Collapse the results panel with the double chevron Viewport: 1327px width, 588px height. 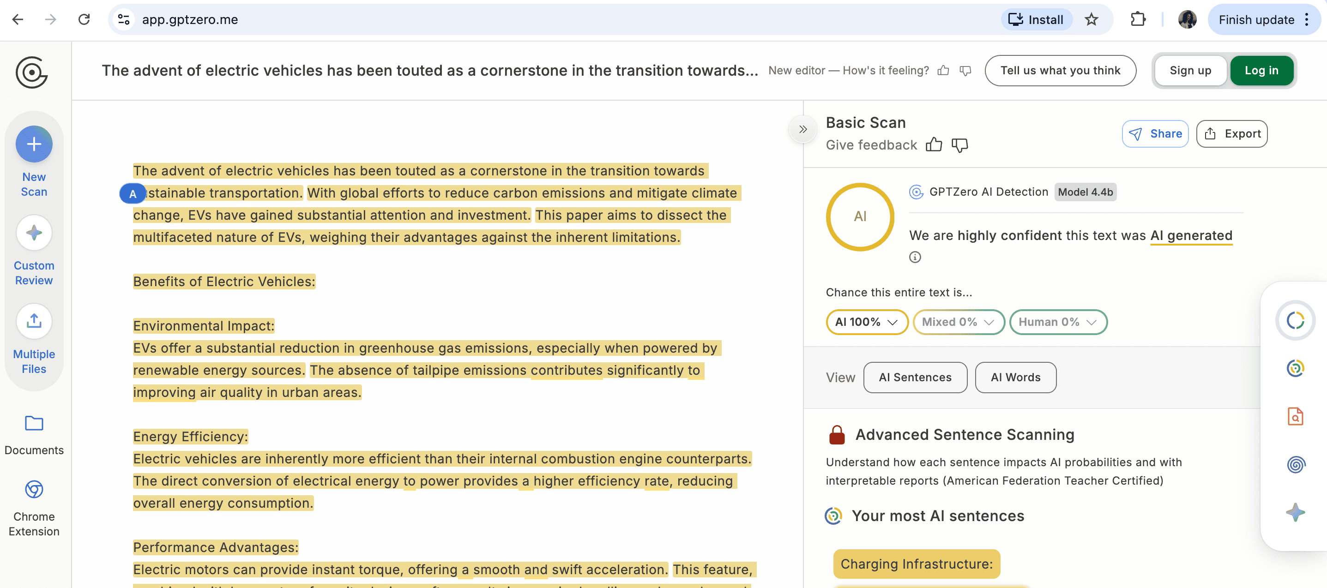coord(802,129)
